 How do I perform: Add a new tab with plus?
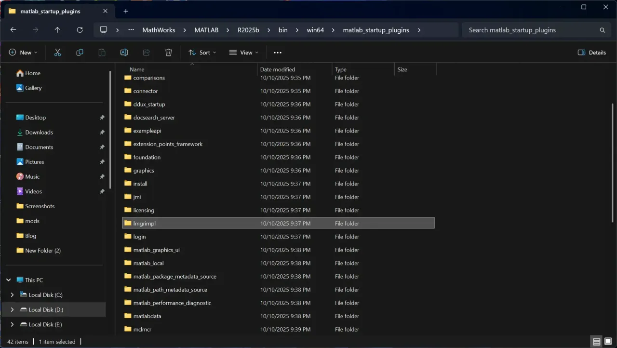[126, 11]
